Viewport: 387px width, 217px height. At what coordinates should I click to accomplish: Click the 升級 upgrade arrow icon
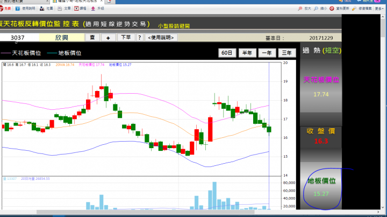coord(93,9)
